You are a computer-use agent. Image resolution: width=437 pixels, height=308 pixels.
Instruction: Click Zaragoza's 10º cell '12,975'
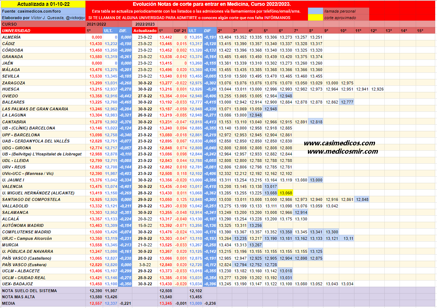[x=346, y=83]
